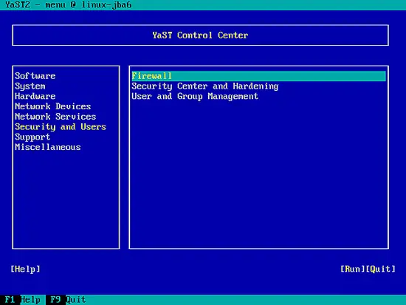The height and width of the screenshot is (305, 406).
Task: Go to the Support category
Action: (32, 137)
